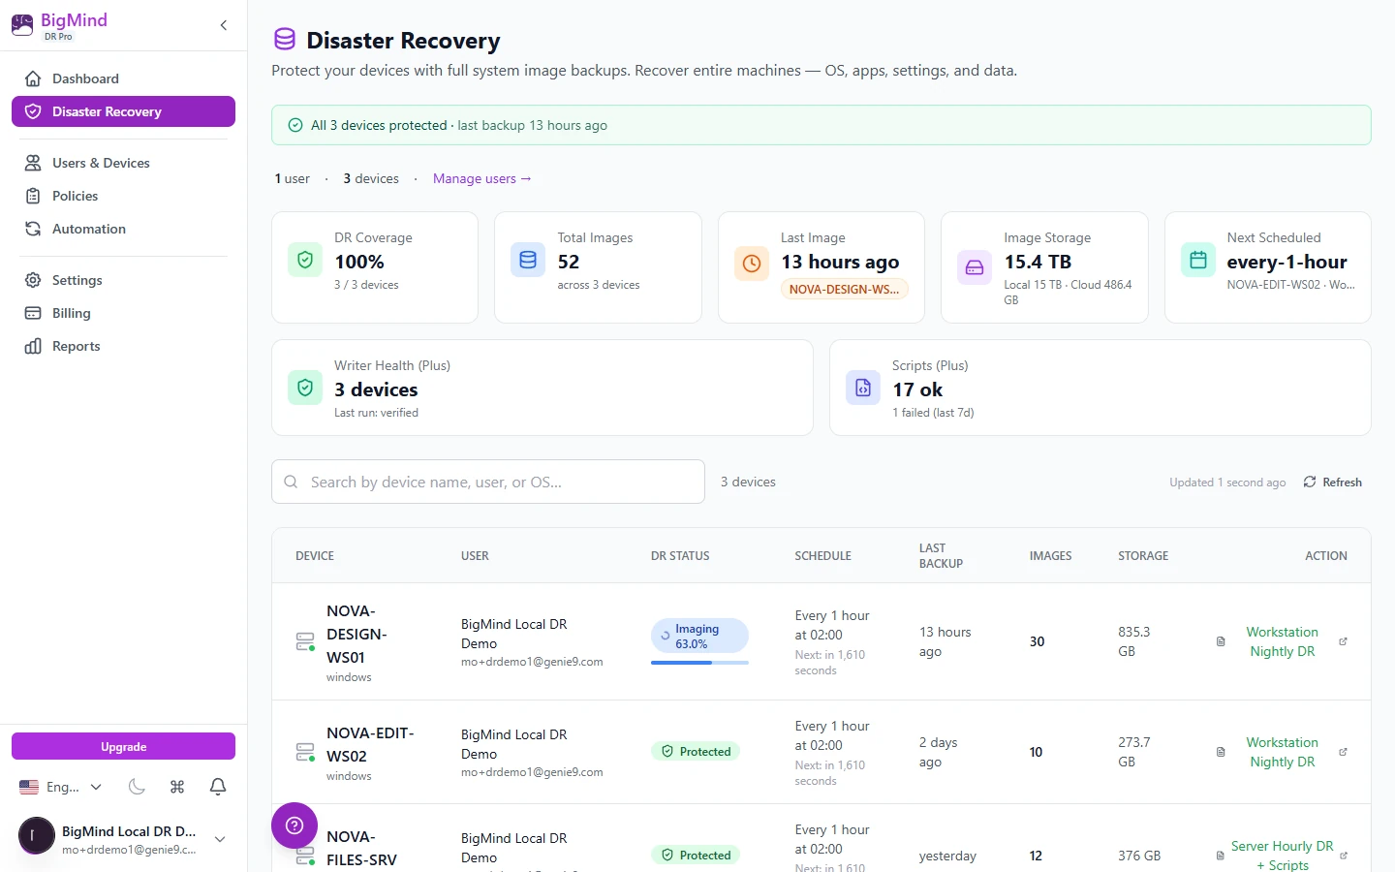Select the NOVA-DESIGN-WS01 device name
Image resolution: width=1395 pixels, height=872 pixels.
pyautogui.click(x=356, y=634)
